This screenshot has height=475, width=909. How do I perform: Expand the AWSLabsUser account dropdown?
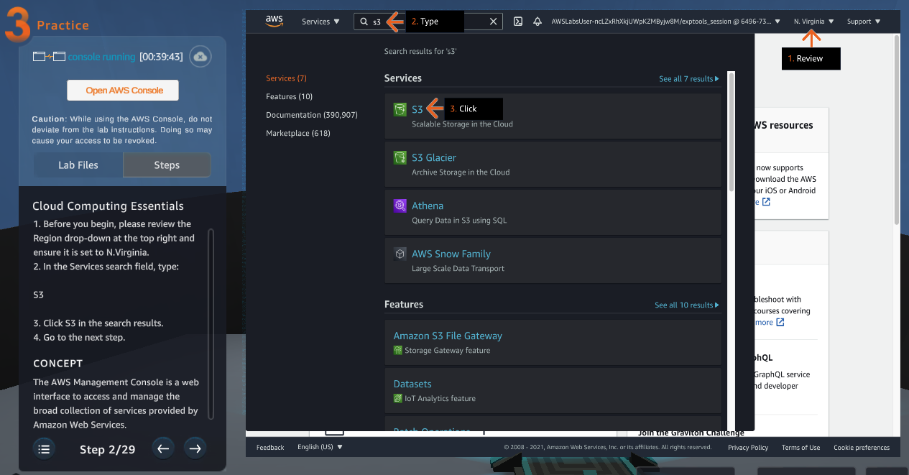(665, 22)
